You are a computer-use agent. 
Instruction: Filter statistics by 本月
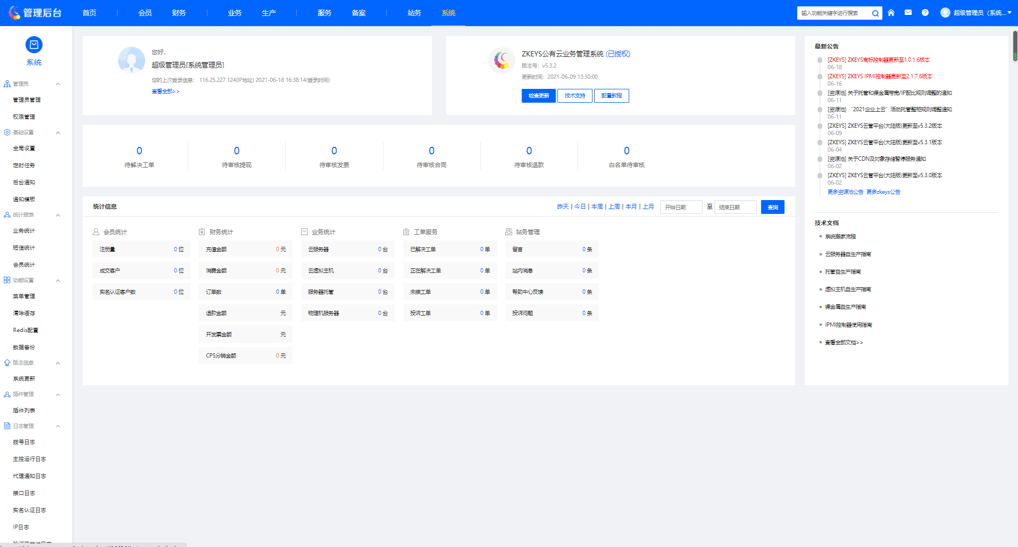point(631,206)
